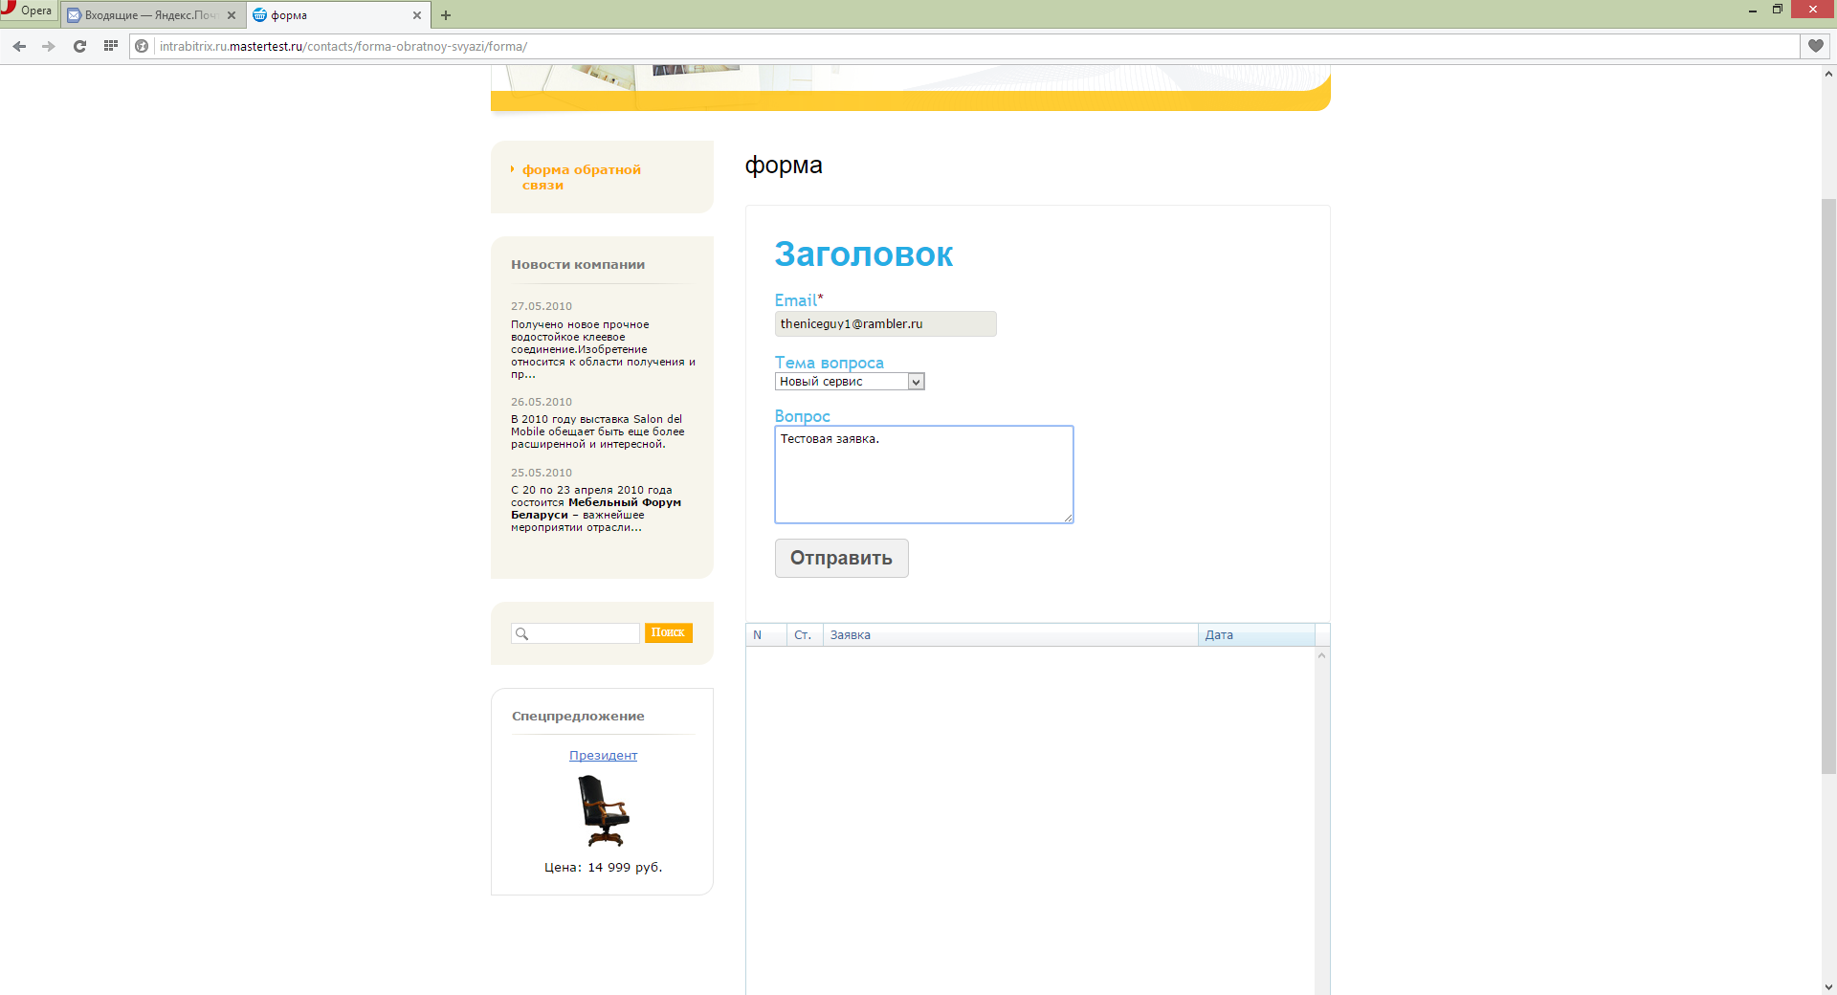
Task: Click the Мебельный Форум Беларуси news text
Action: pyautogui.click(x=596, y=509)
